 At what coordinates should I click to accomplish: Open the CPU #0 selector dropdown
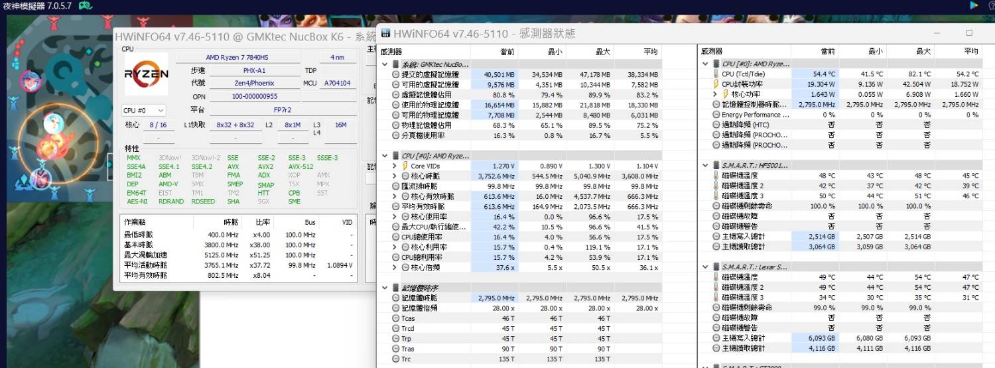coord(144,110)
